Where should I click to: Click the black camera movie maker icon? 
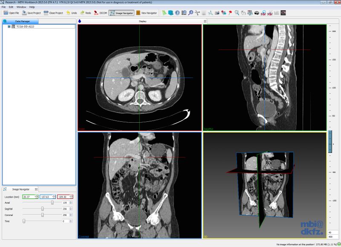[257, 13]
